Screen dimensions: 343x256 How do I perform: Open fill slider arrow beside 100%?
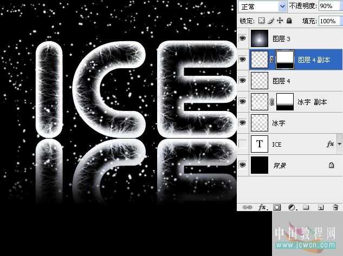point(341,21)
